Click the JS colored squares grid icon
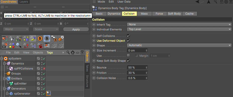This screenshot has width=233, height=97. 19,38
